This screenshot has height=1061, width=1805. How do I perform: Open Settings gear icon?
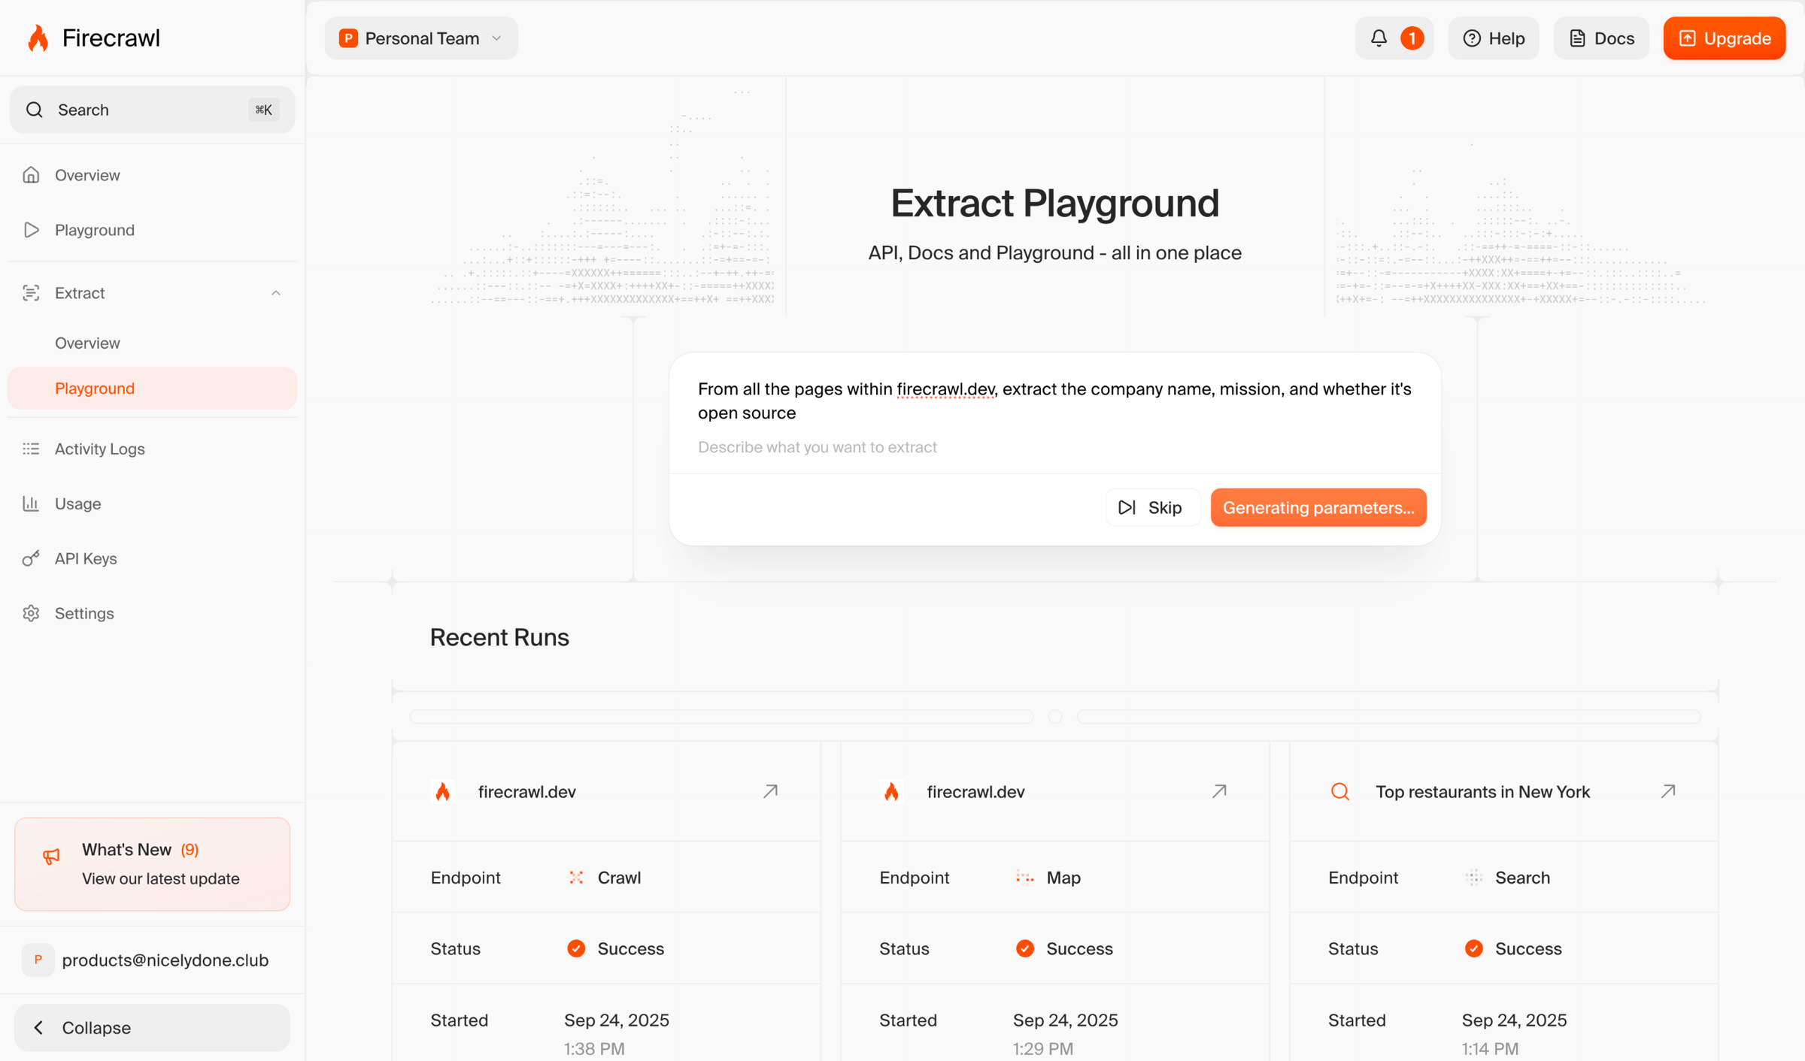click(x=31, y=613)
